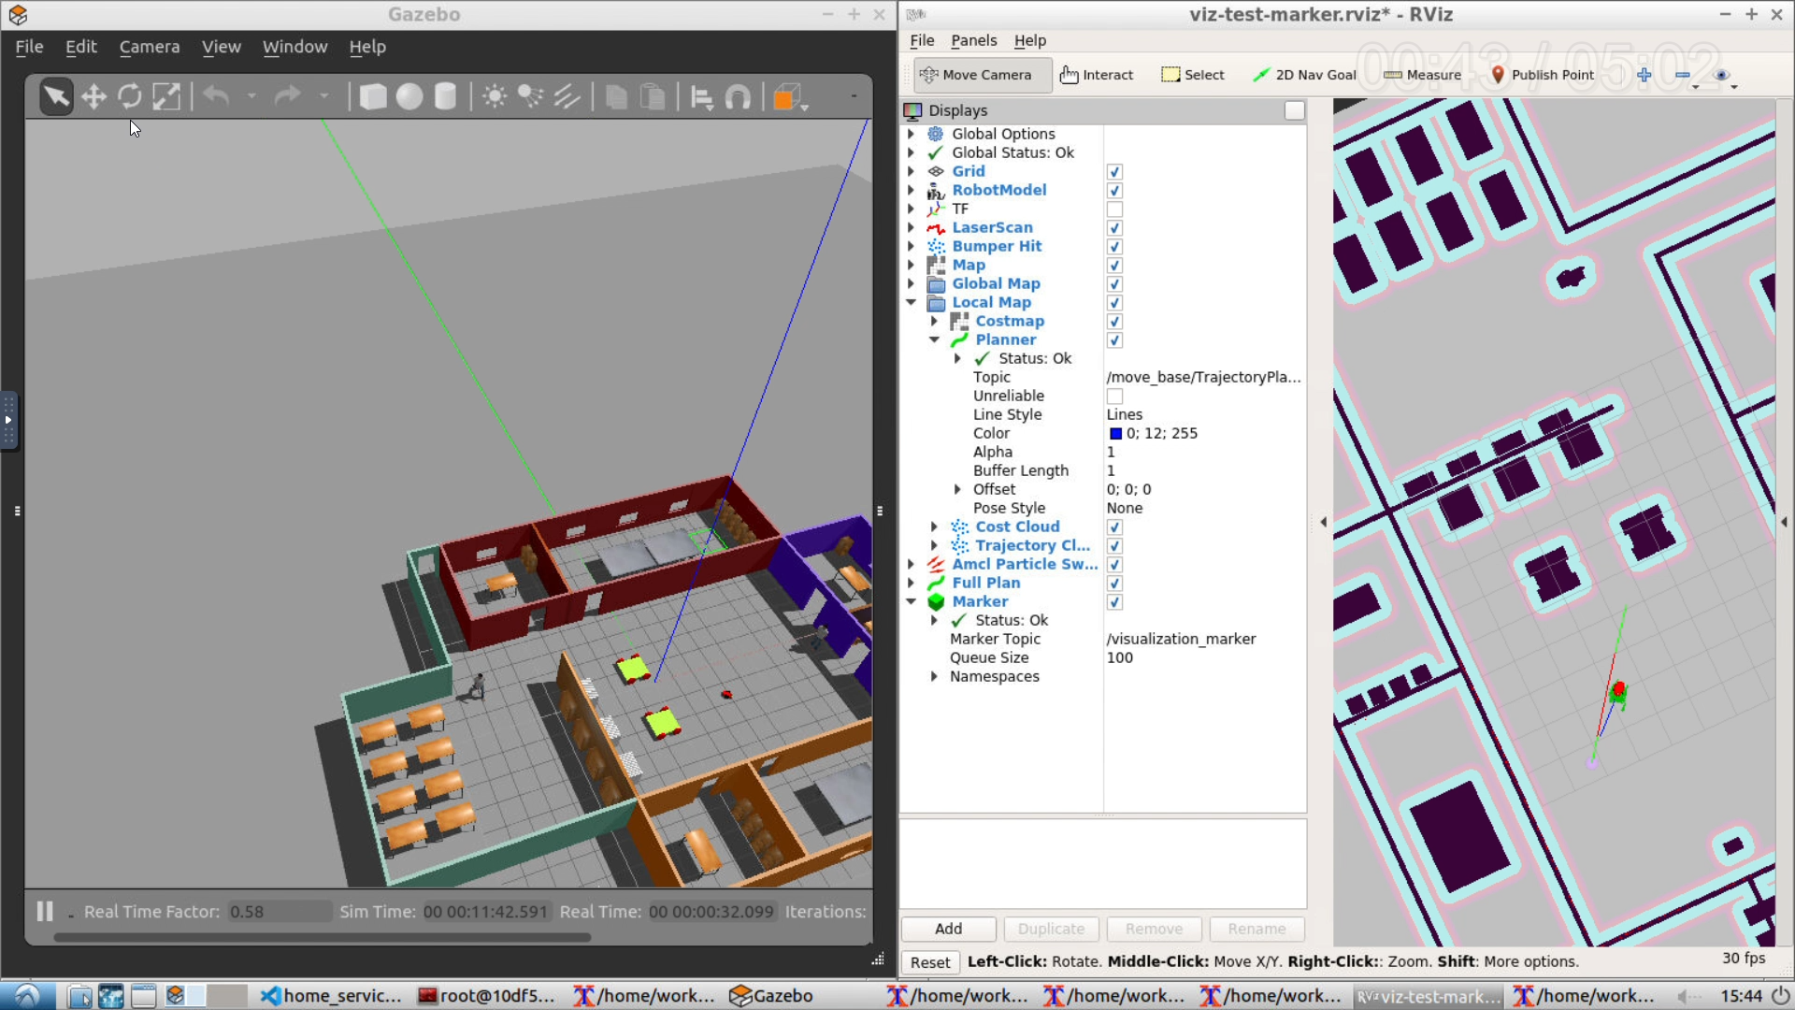Click the Rename display button

[x=1256, y=929]
